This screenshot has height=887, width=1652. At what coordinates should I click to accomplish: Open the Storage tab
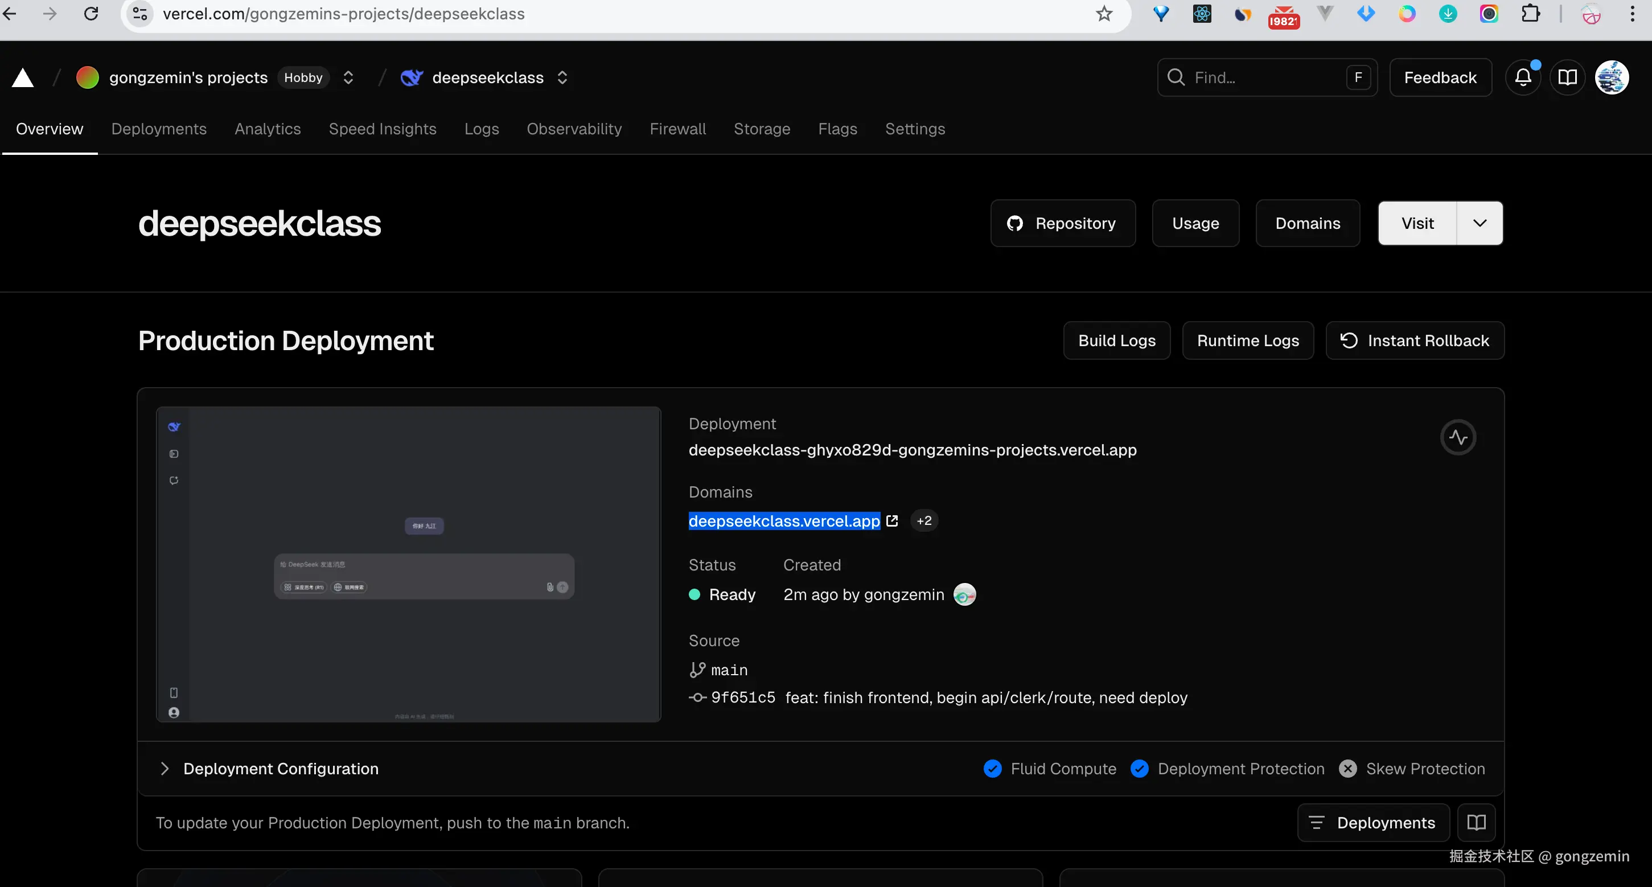coord(762,129)
